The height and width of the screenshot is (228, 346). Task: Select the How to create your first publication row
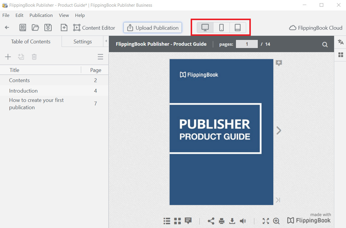[x=54, y=104]
